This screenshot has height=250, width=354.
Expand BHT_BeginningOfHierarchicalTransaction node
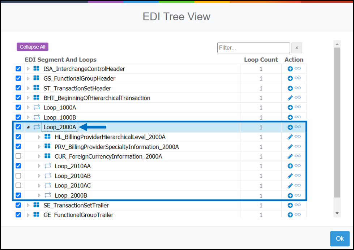[x=28, y=98]
